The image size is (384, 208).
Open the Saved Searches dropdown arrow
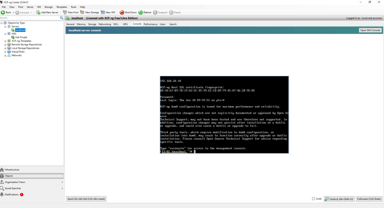(62, 188)
